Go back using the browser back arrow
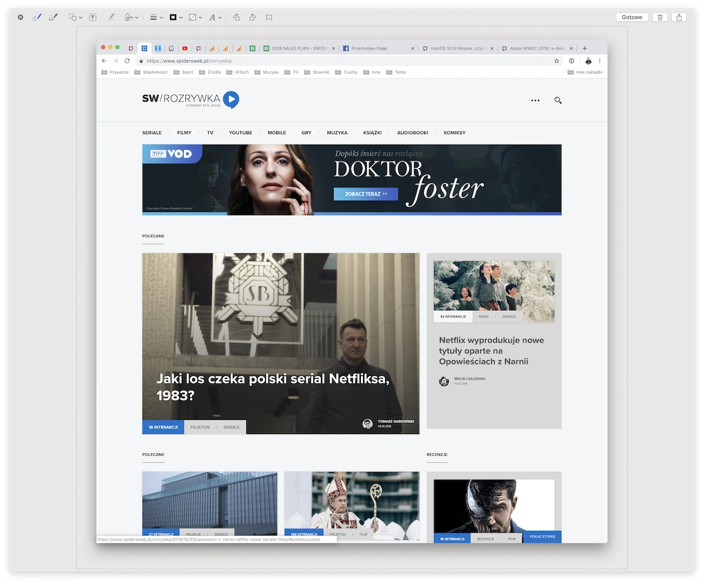Image resolution: width=704 pixels, height=583 pixels. coord(104,60)
